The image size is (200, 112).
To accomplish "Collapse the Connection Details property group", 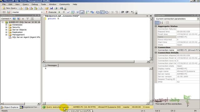I will (156, 53).
